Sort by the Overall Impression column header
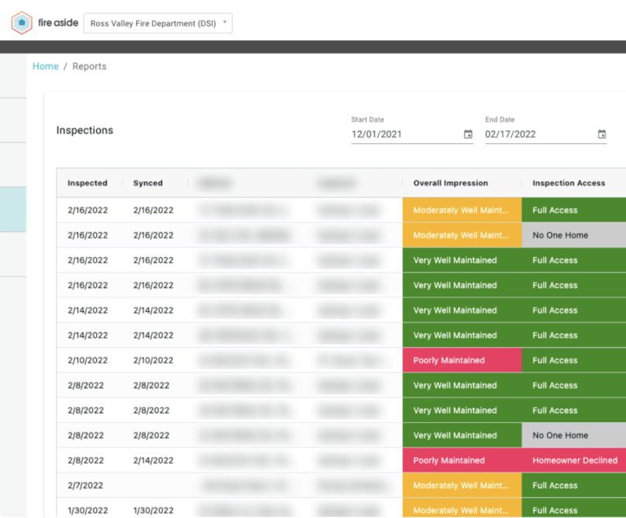Screen dimensions: 626x518 (x=450, y=184)
